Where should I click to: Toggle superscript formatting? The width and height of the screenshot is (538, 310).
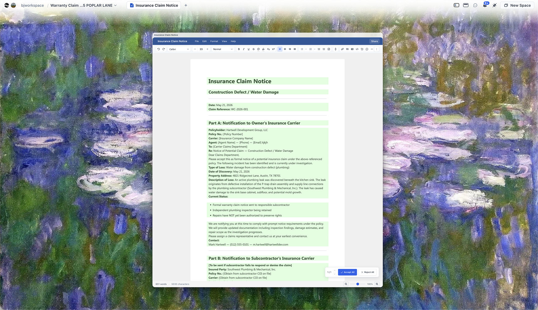click(273, 49)
